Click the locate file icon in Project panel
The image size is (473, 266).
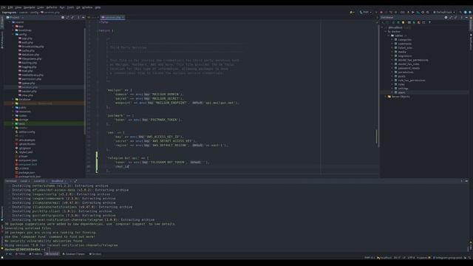click(63, 18)
